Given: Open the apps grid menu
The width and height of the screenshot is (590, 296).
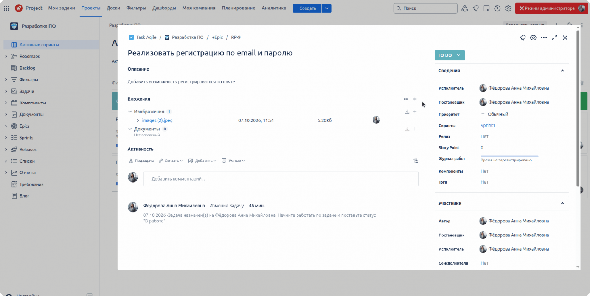Looking at the screenshot, I should click(6, 8).
